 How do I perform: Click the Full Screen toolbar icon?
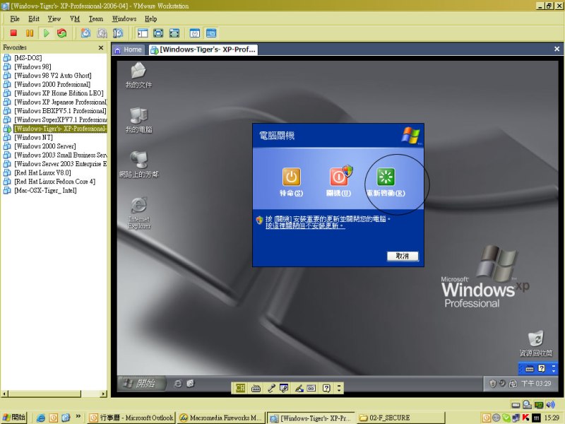tap(174, 33)
